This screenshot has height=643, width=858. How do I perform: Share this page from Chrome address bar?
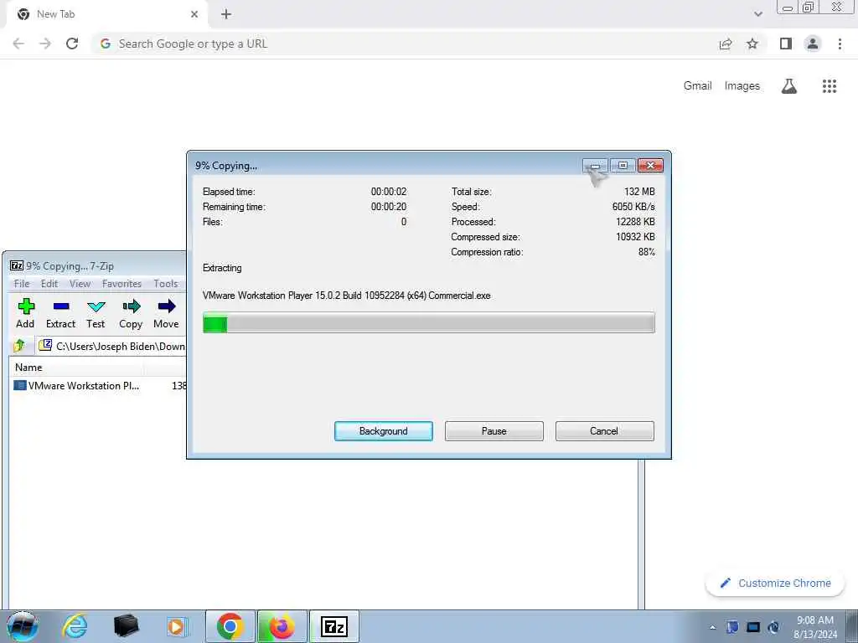coord(726,44)
